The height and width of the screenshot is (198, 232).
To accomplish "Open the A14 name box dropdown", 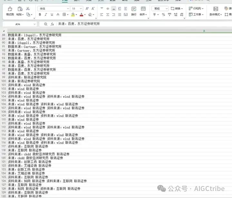I will click(34, 24).
